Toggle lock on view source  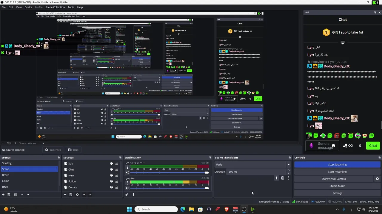click(x=116, y=175)
